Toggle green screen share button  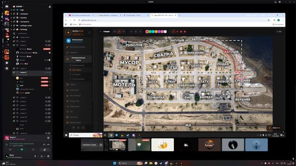[x=22, y=149]
